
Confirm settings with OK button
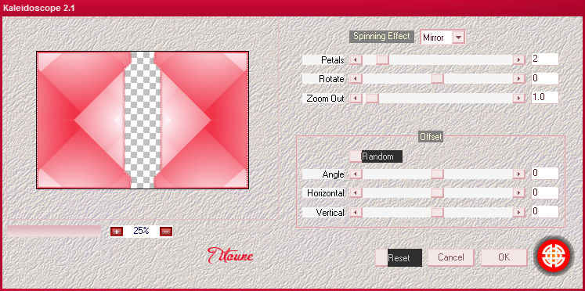504,257
